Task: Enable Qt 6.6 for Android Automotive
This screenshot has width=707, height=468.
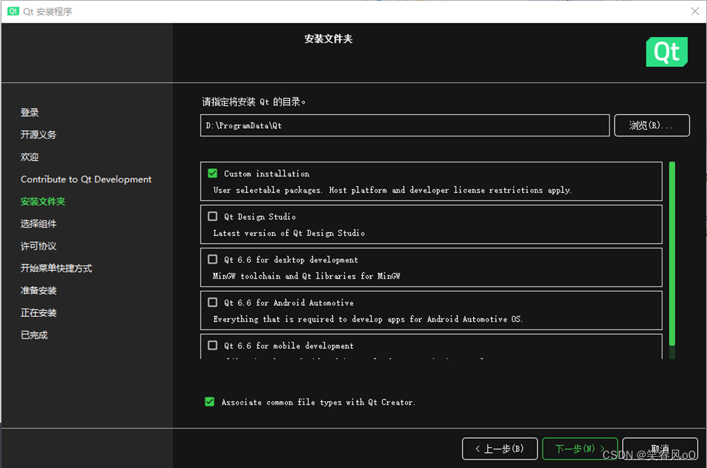Action: [x=212, y=302]
